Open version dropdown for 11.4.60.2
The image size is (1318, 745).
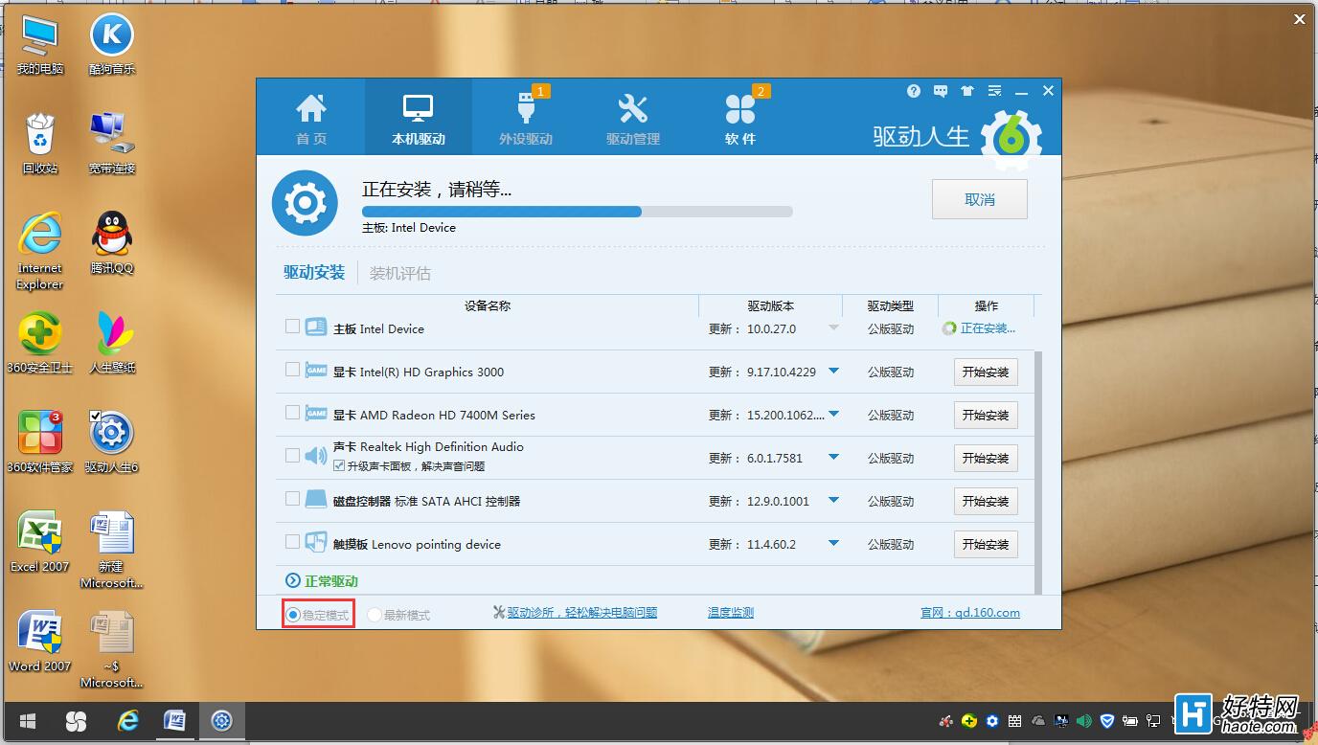[833, 544]
